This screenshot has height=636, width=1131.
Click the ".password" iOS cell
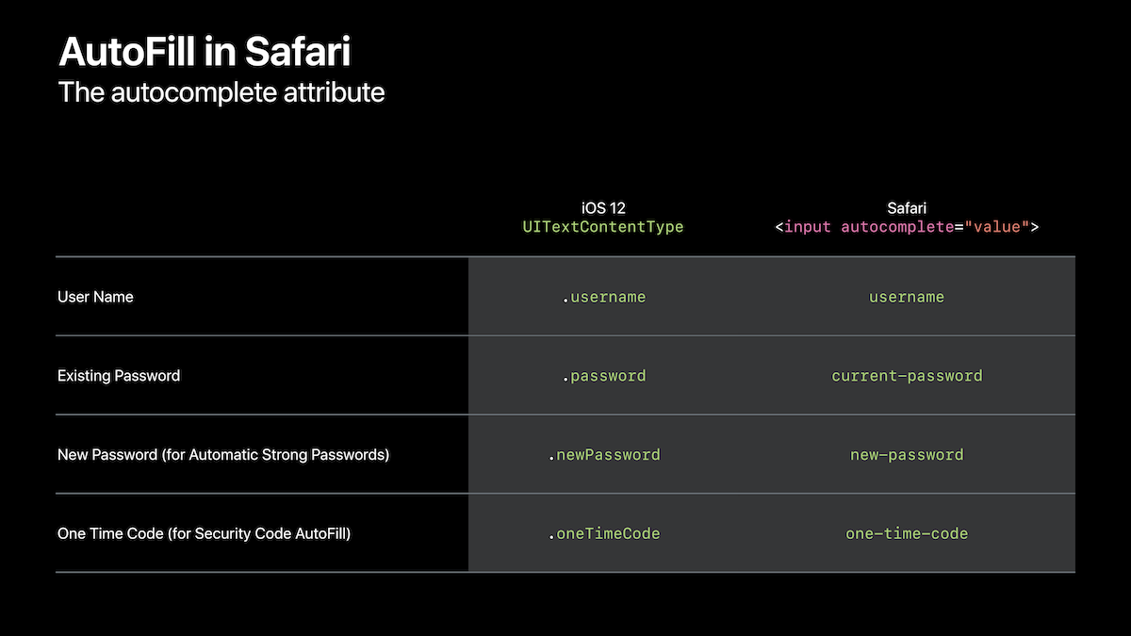[604, 376]
